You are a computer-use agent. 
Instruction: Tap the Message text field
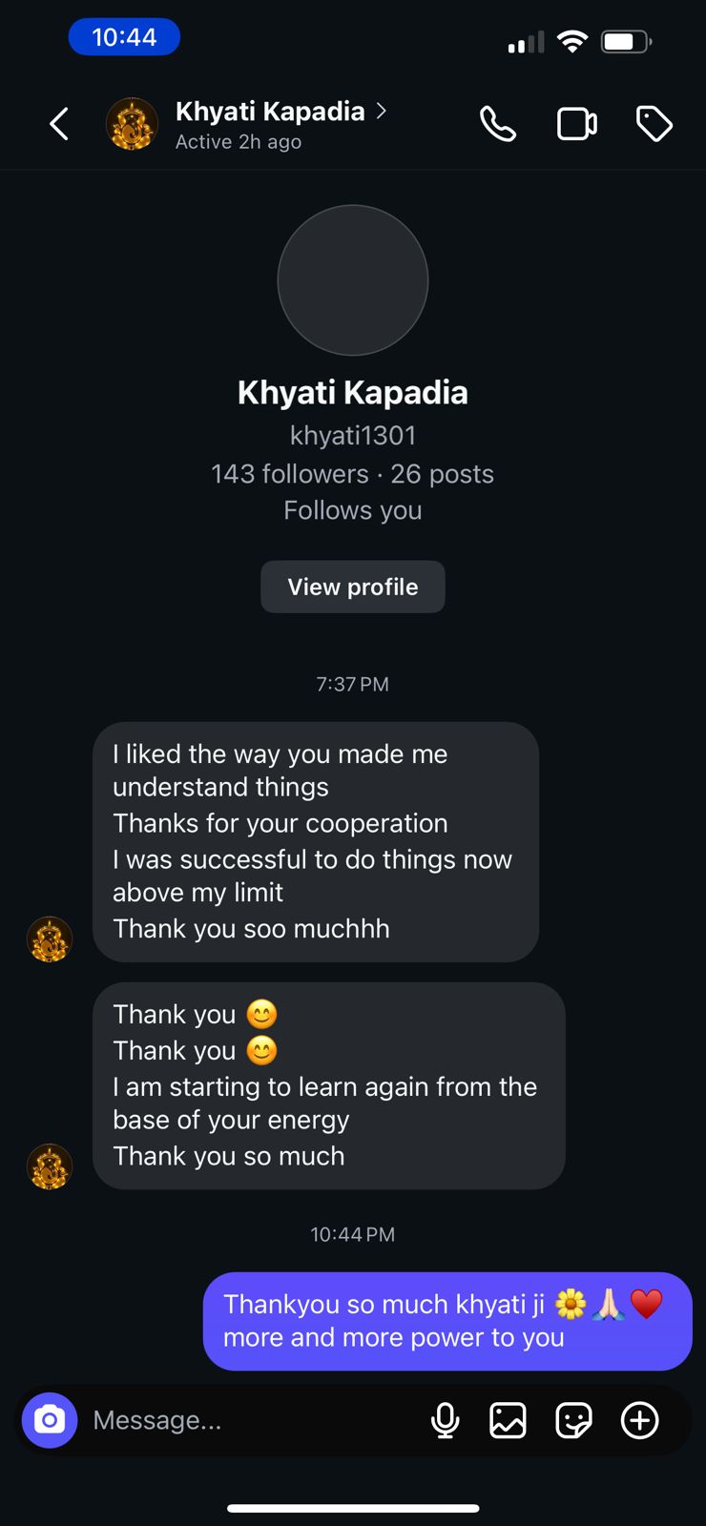pyautogui.click(x=248, y=1420)
